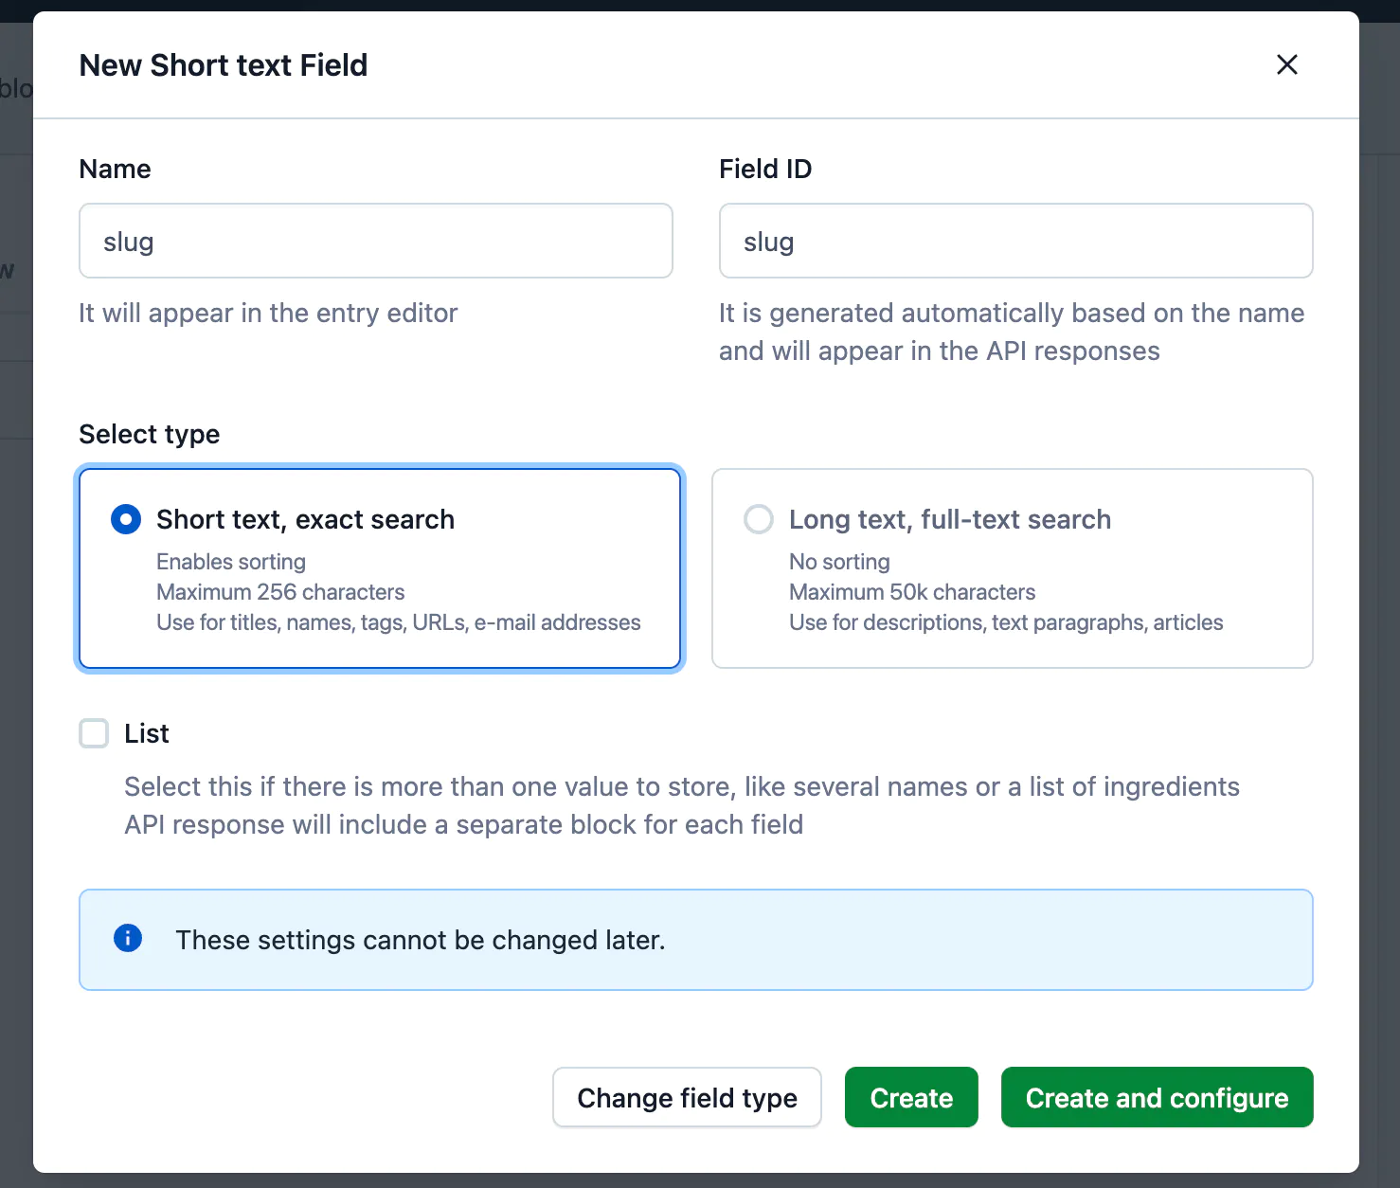The height and width of the screenshot is (1188, 1400).
Task: Click 'Use for descriptions, text paragraphs, articles'
Action: (x=1006, y=622)
